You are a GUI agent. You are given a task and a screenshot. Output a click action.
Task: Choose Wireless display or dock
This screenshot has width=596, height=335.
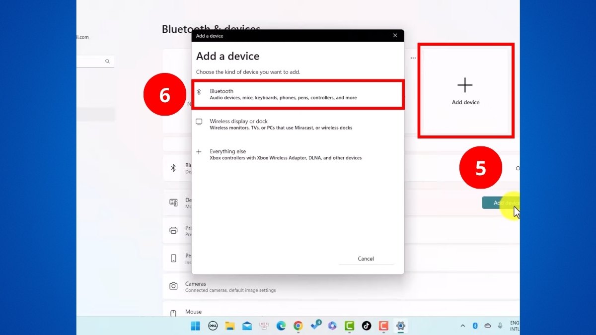tap(298, 124)
